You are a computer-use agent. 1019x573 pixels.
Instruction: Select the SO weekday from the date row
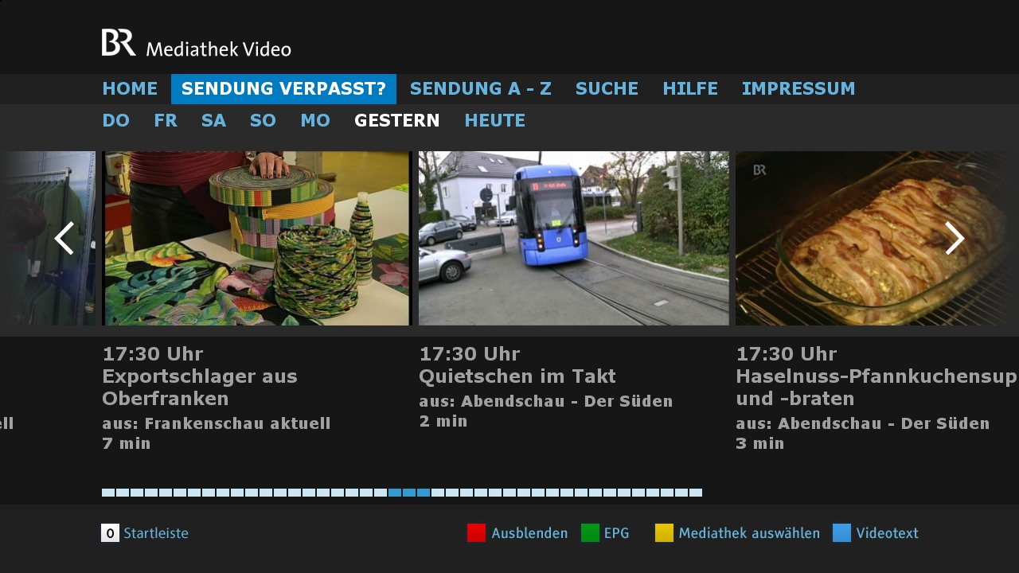pyautogui.click(x=262, y=120)
